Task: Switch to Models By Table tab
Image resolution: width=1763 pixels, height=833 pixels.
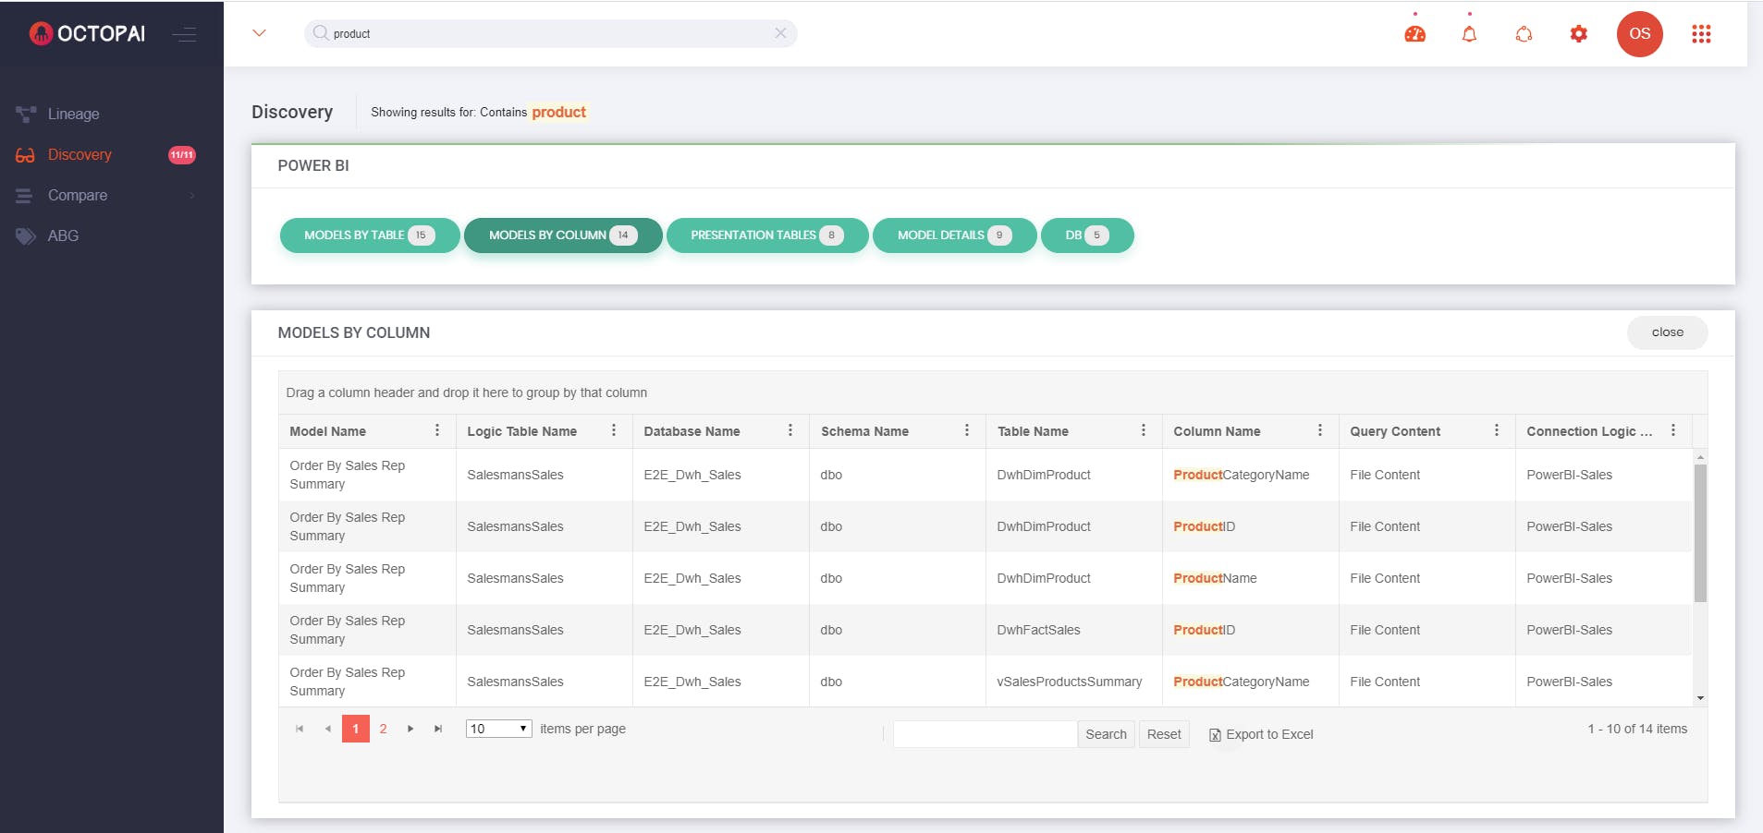Action: 369,235
